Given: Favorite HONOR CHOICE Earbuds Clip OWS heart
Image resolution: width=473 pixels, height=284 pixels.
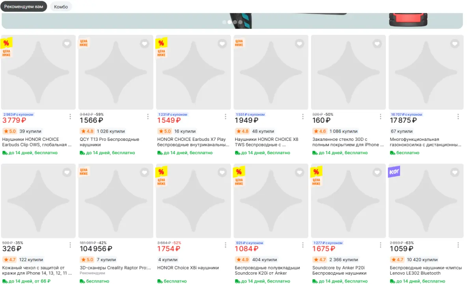Looking at the screenshot, I should tap(67, 44).
